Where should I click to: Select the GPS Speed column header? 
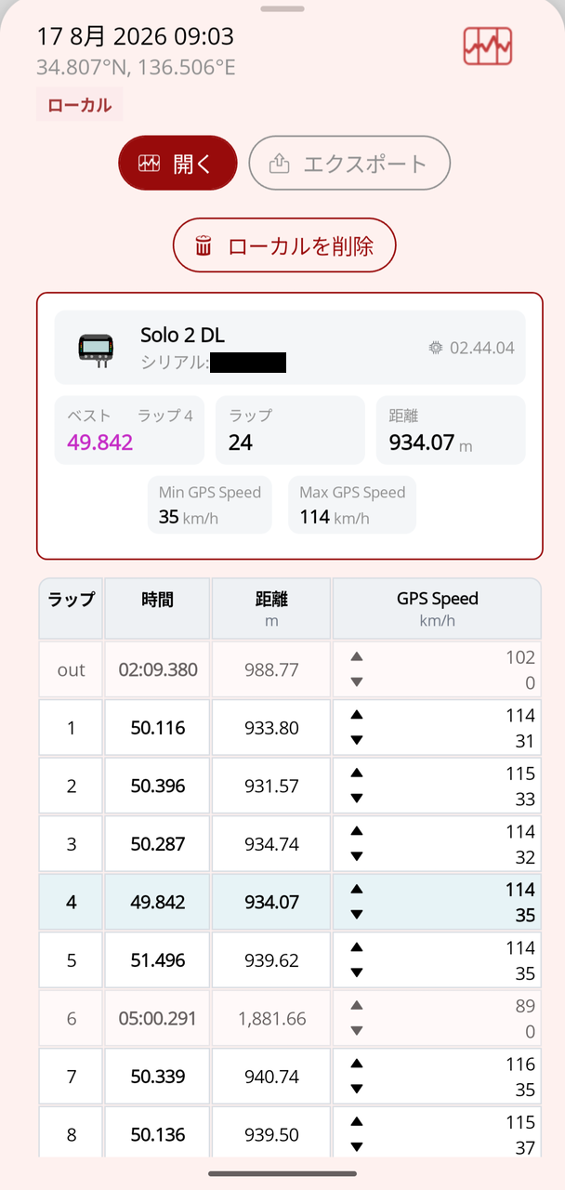(437, 609)
